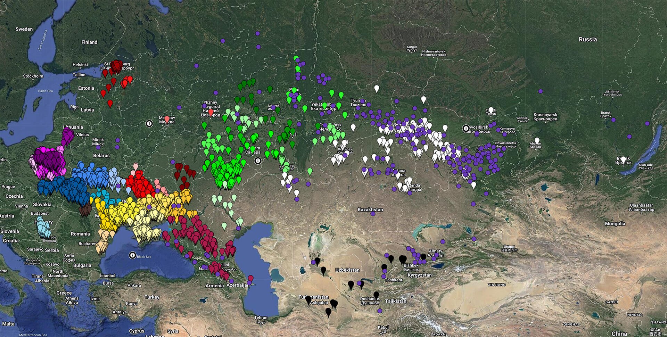Click the Baltic Sea label
Screen dimensions: 667x337
[x=46, y=91]
